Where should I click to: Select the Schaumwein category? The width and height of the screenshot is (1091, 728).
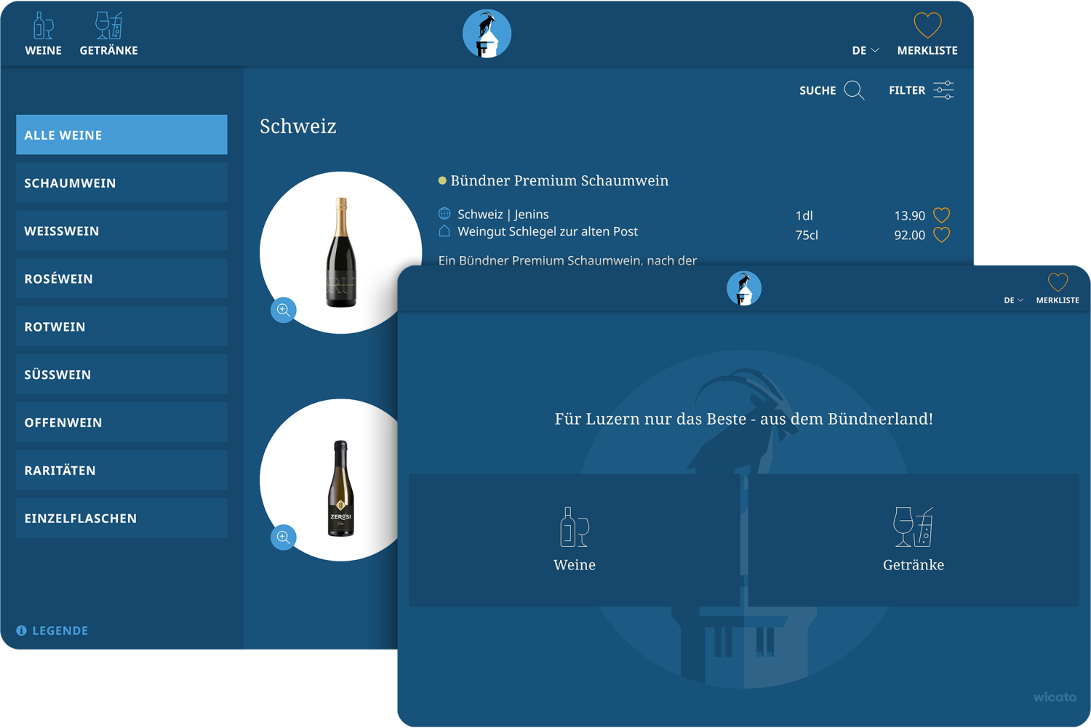[121, 183]
